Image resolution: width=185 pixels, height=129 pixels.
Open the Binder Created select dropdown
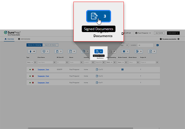click(121, 62)
